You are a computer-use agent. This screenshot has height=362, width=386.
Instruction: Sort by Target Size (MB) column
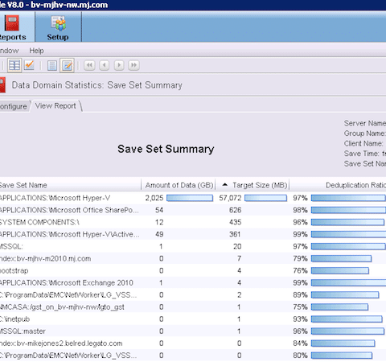[253, 185]
